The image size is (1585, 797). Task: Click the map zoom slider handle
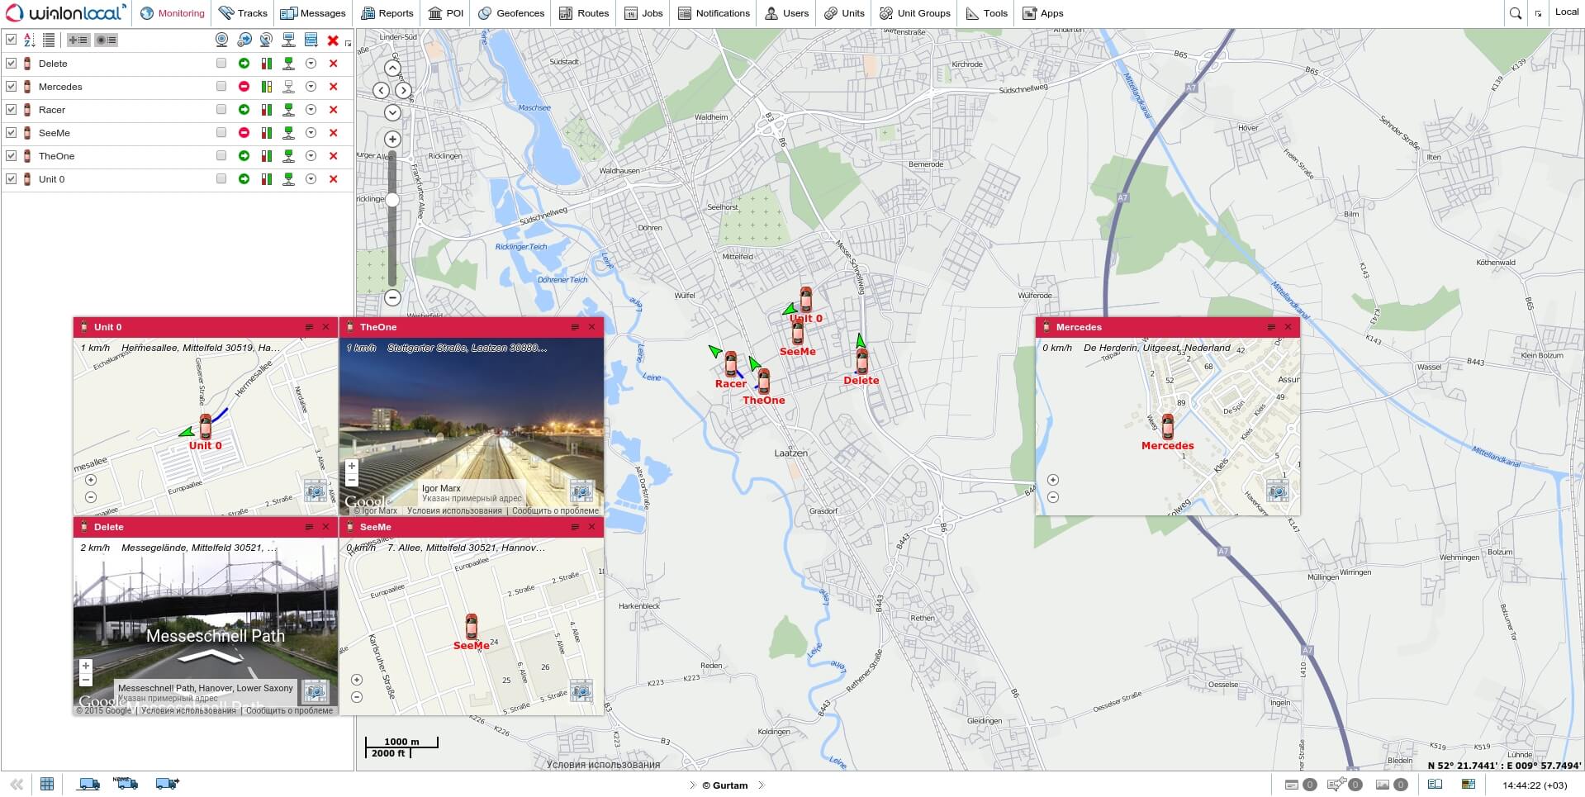(392, 200)
